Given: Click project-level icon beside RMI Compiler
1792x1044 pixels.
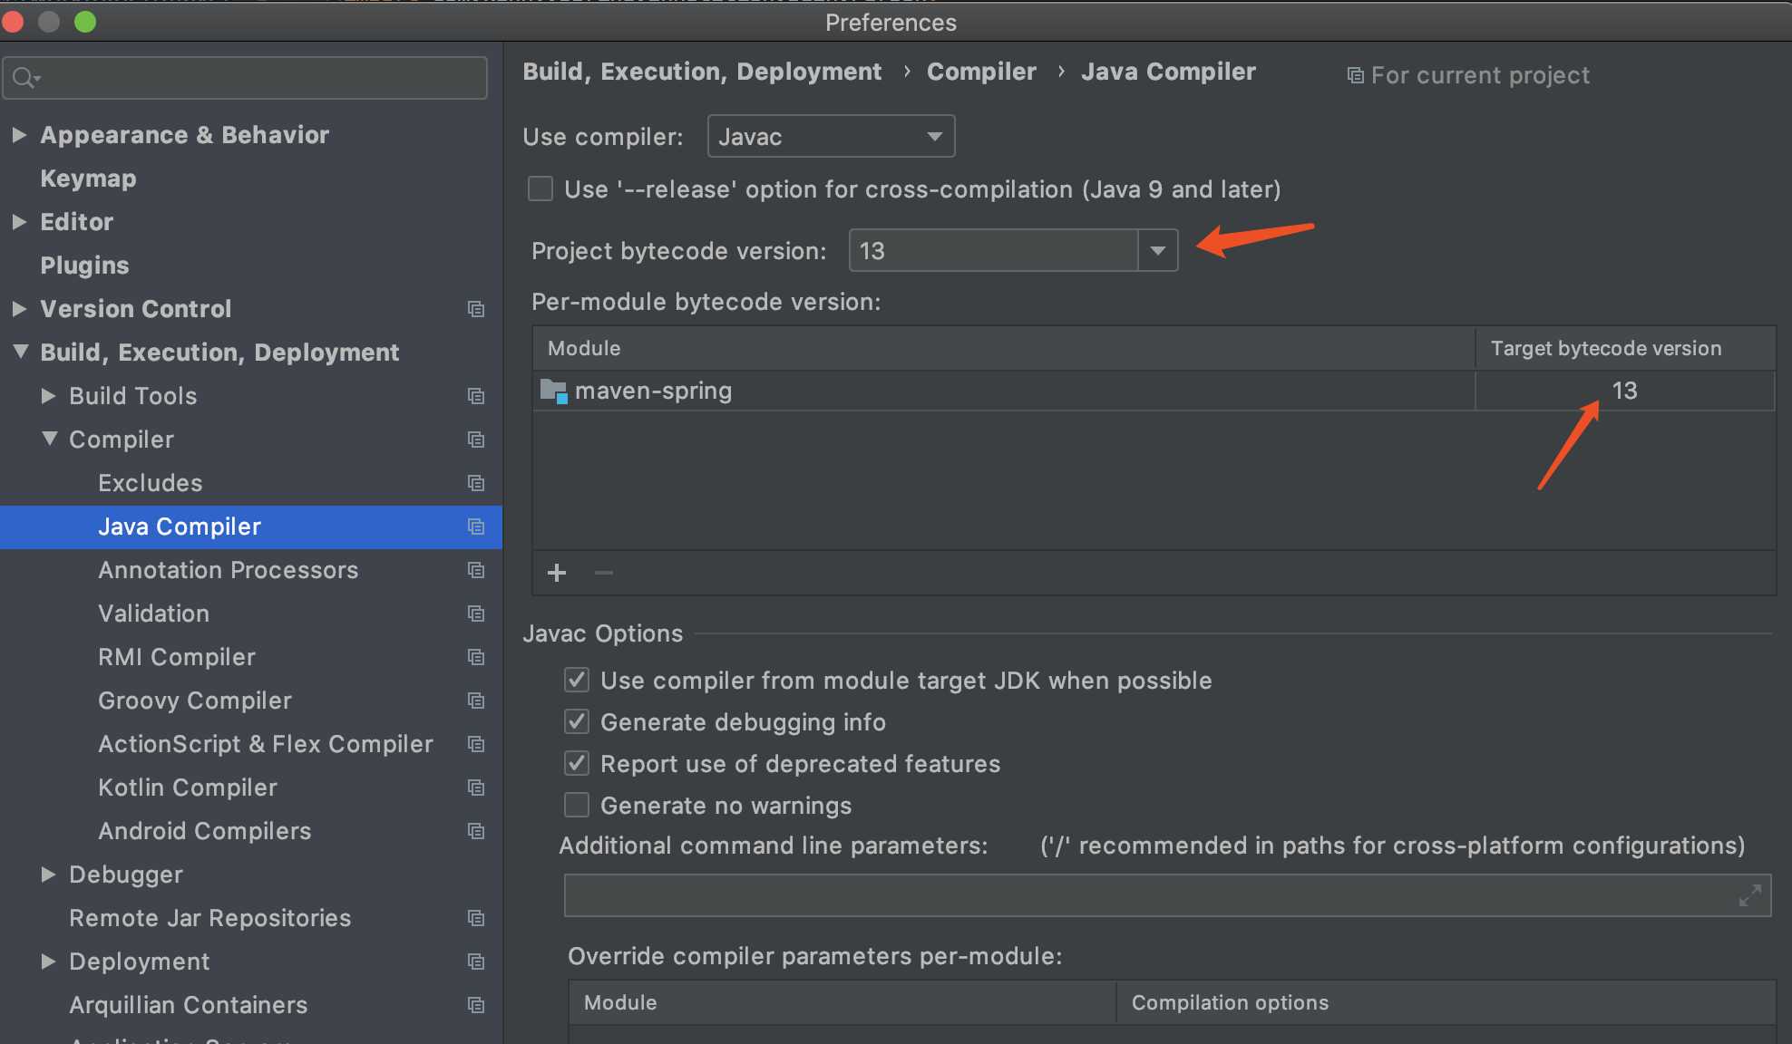Looking at the screenshot, I should (476, 657).
